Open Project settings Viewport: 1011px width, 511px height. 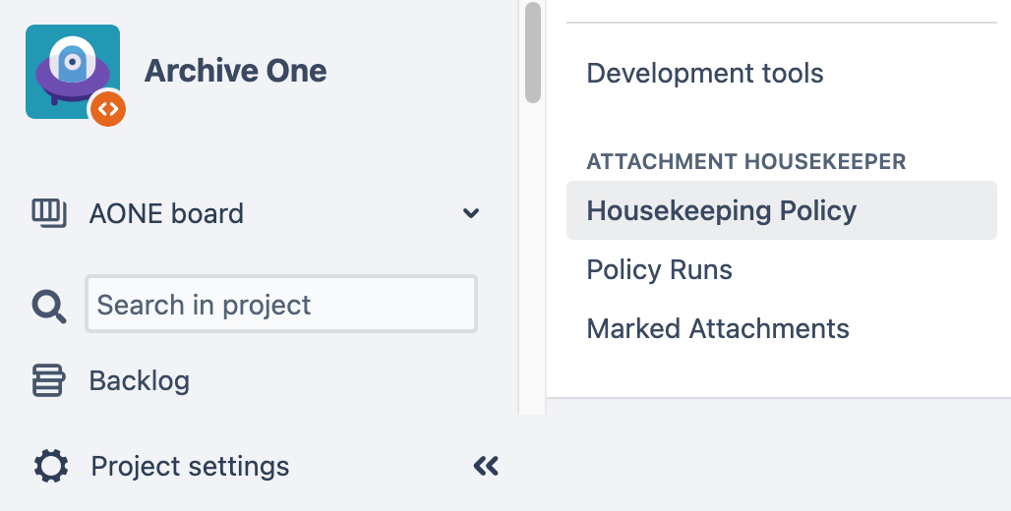point(190,466)
